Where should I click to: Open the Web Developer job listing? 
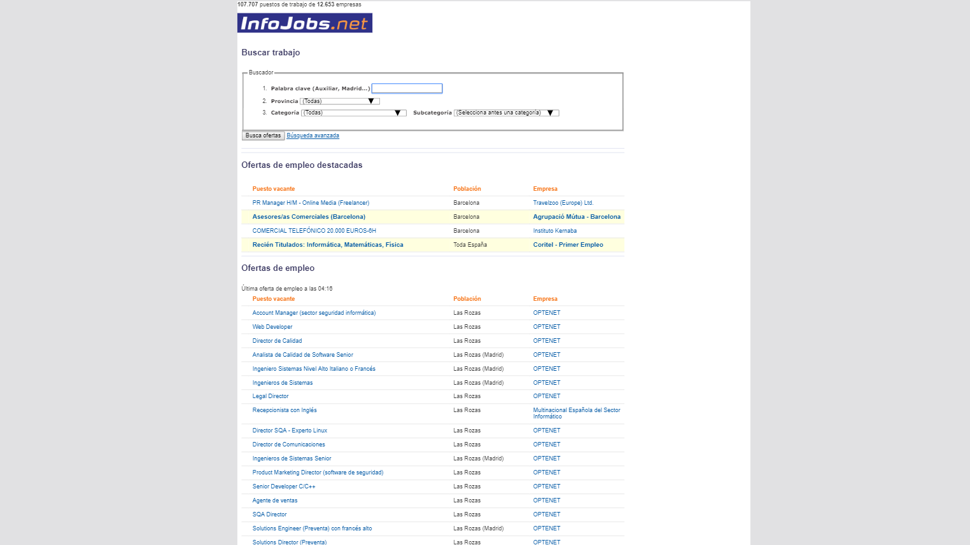pyautogui.click(x=272, y=327)
